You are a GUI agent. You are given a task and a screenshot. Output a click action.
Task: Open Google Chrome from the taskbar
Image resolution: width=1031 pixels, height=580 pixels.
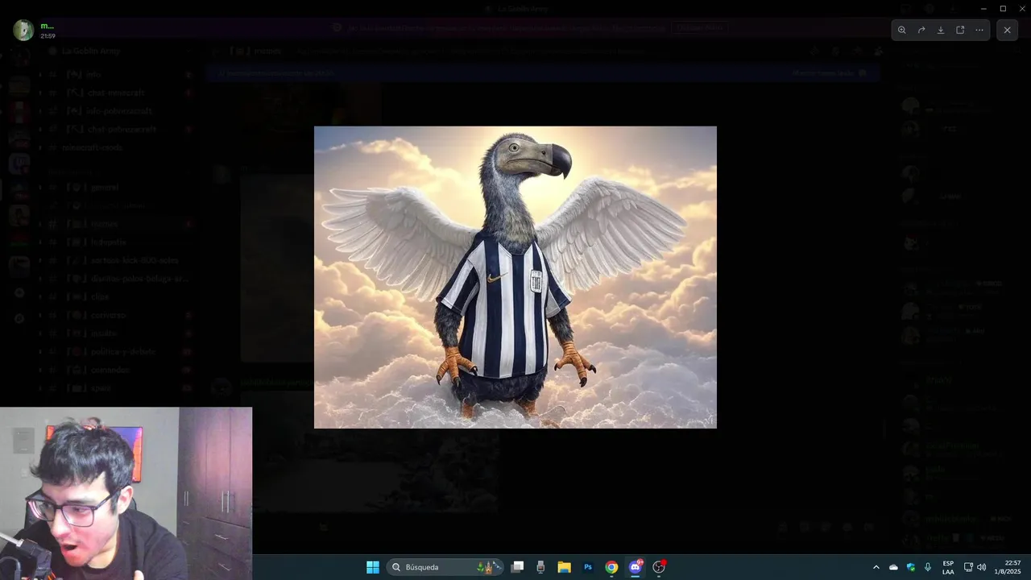[611, 567]
